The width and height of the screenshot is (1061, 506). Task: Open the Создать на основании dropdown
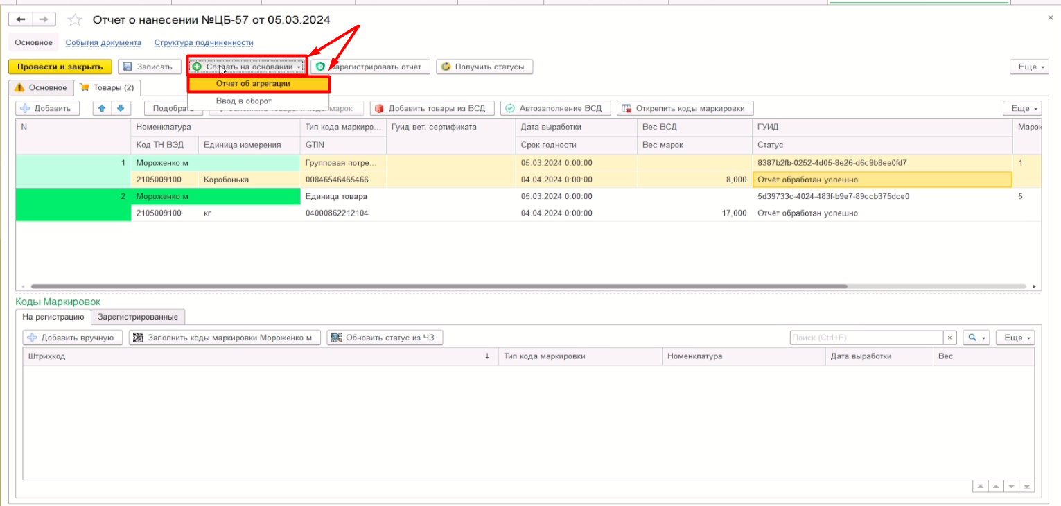[x=247, y=67]
